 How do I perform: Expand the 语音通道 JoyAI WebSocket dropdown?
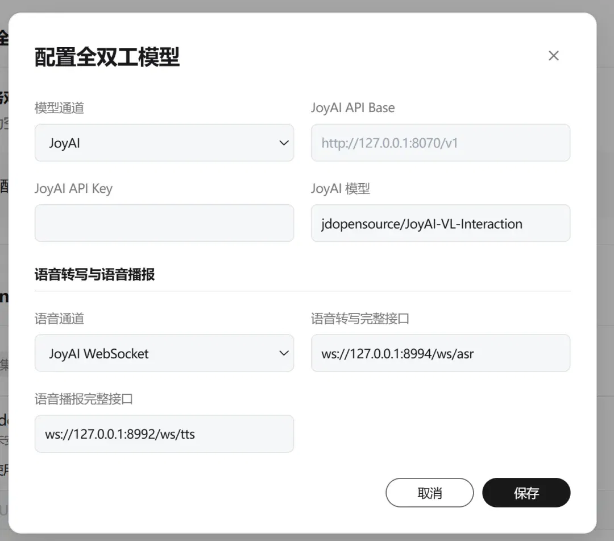tap(164, 353)
